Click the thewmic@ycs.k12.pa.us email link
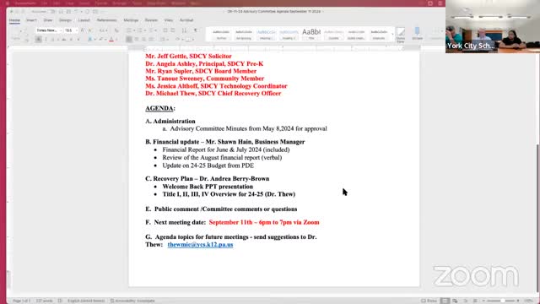The width and height of the screenshot is (540, 304). 200,244
